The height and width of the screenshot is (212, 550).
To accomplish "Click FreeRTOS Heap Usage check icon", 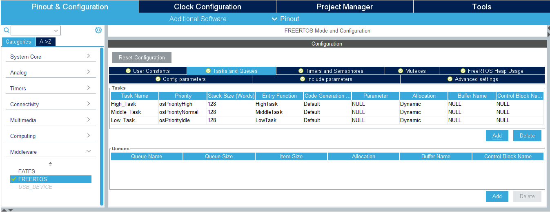I will pyautogui.click(x=463, y=71).
